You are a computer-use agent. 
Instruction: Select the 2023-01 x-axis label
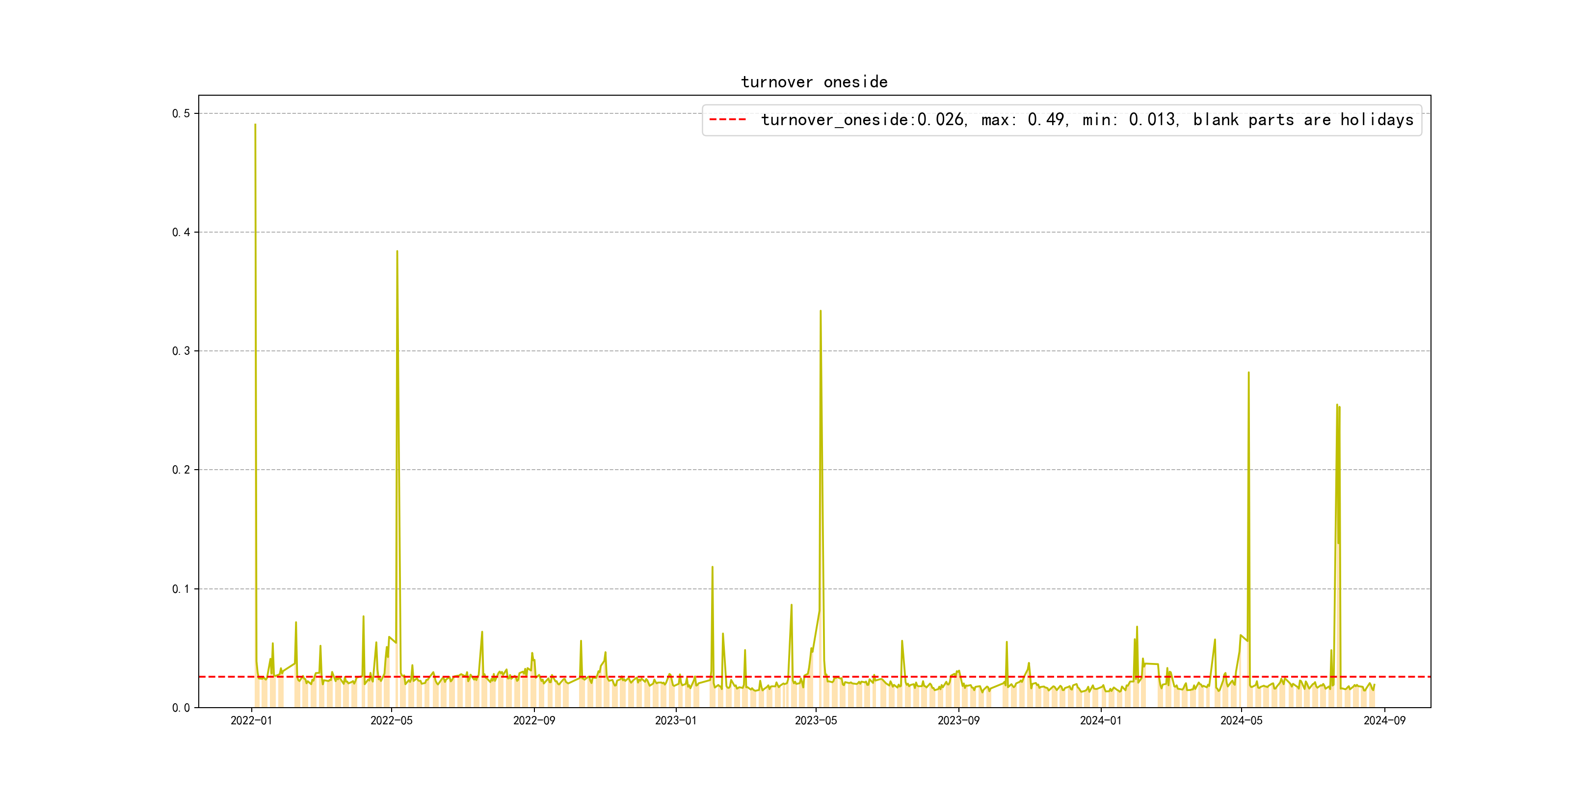pos(675,720)
